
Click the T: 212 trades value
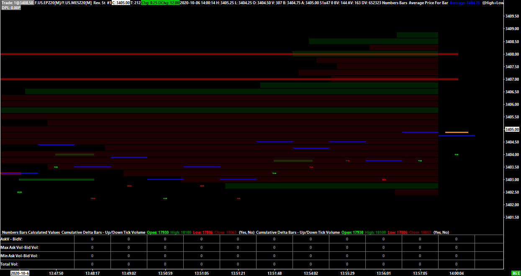pos(136,3)
